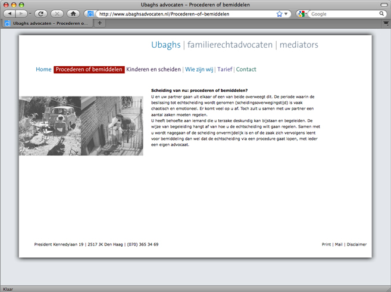Click the heading 'Scheiding van nu: procederen of bemiddelen?'

coord(199,91)
